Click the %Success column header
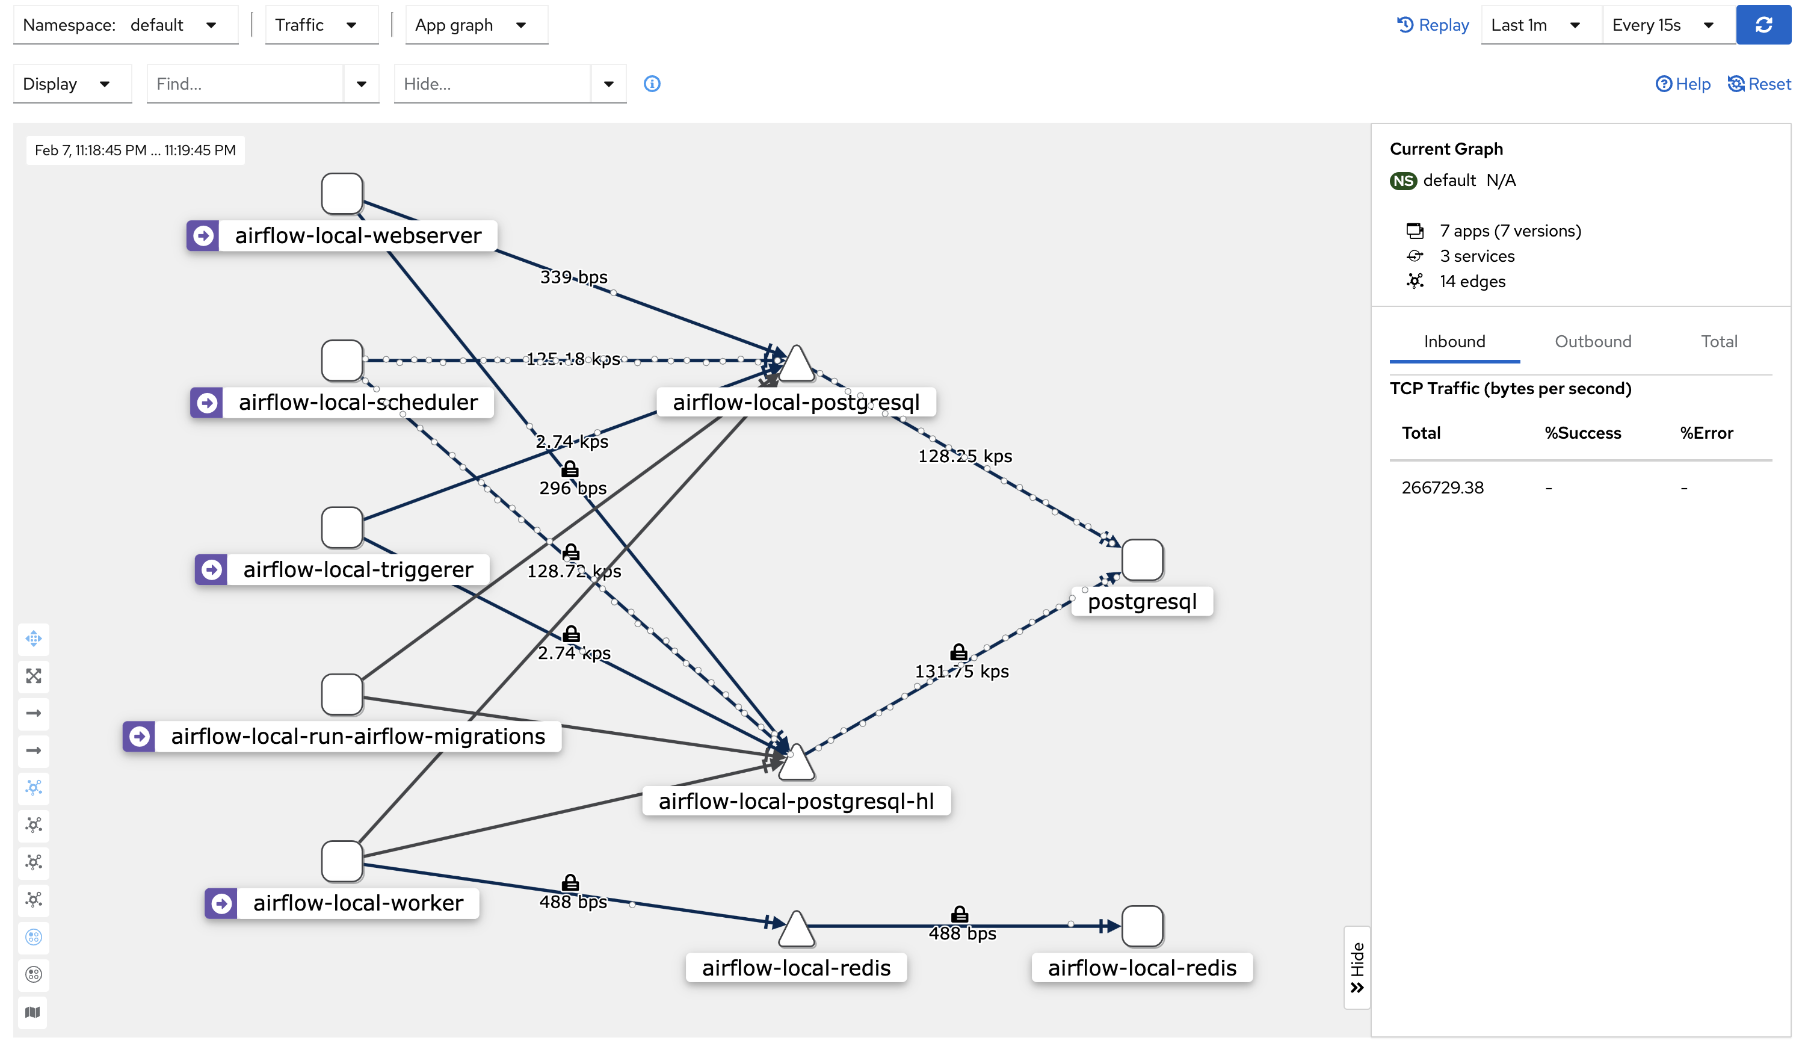This screenshot has width=1805, height=1058. (x=1582, y=433)
